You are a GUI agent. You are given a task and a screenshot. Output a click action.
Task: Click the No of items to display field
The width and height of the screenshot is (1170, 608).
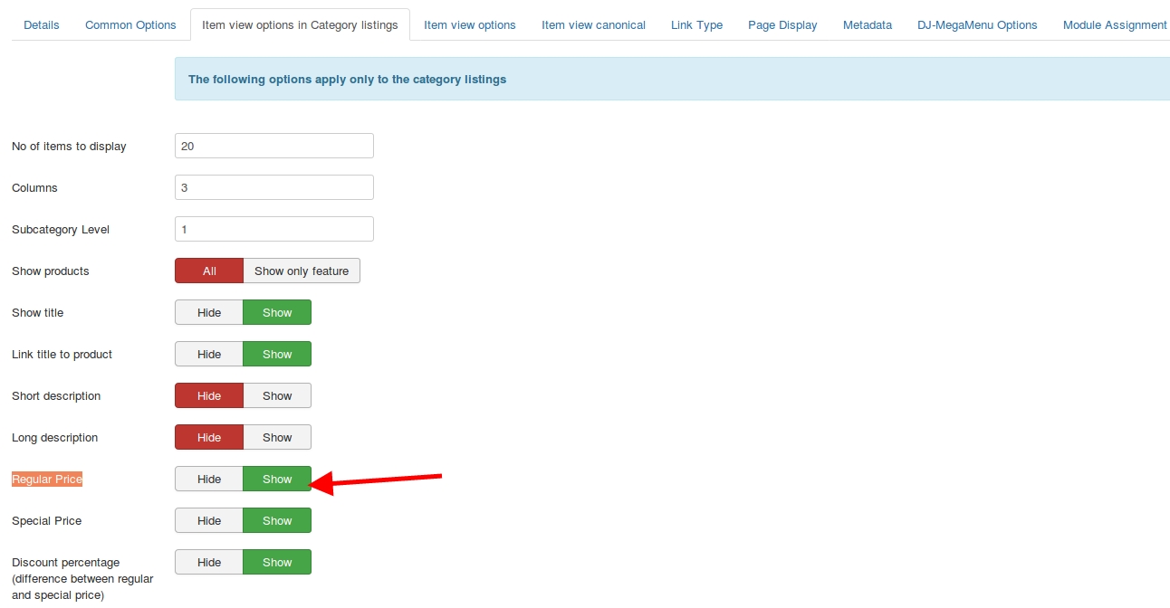click(x=273, y=146)
